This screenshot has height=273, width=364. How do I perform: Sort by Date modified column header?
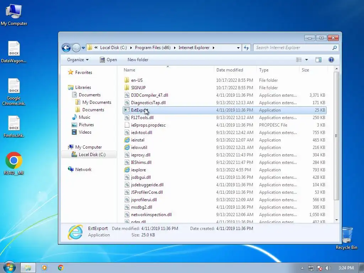coord(230,70)
